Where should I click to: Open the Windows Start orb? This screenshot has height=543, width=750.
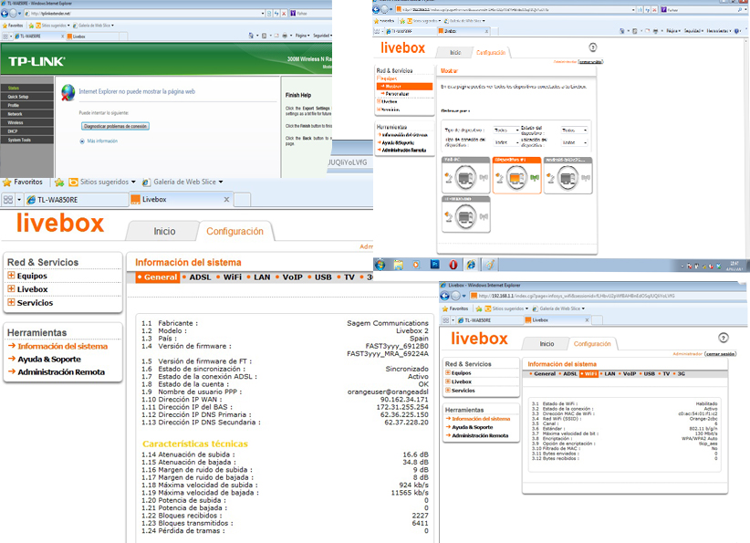(380, 265)
